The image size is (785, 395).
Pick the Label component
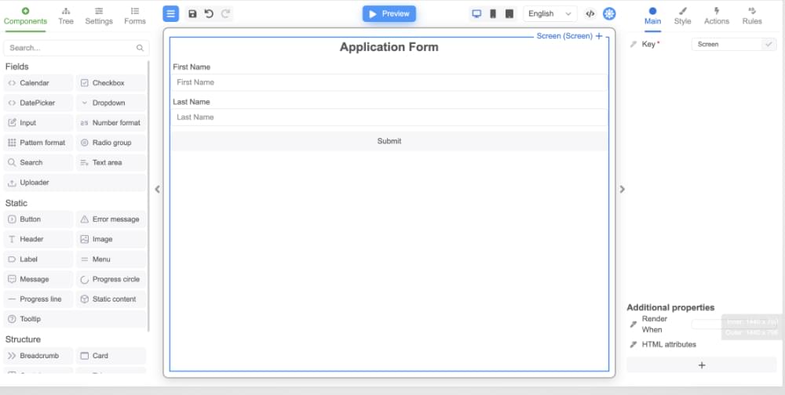(38, 259)
